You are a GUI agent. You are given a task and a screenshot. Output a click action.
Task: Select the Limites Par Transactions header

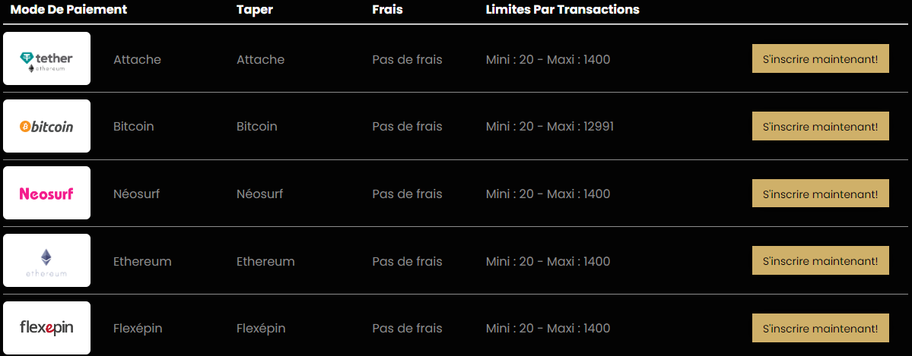point(562,10)
